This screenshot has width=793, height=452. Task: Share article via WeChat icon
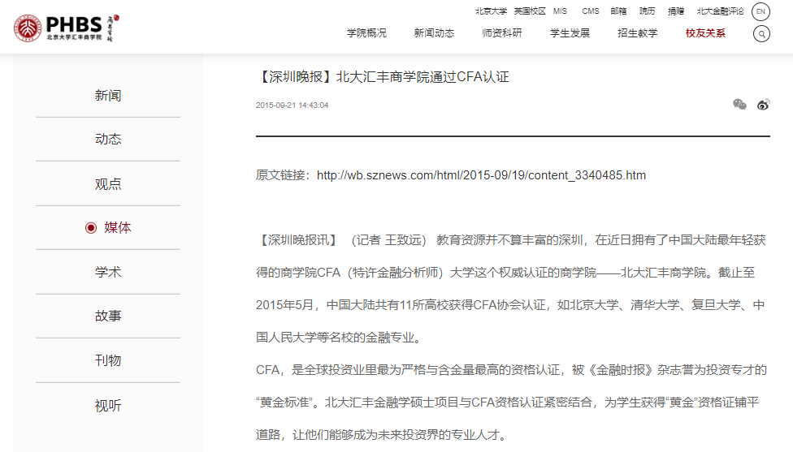pyautogui.click(x=739, y=105)
